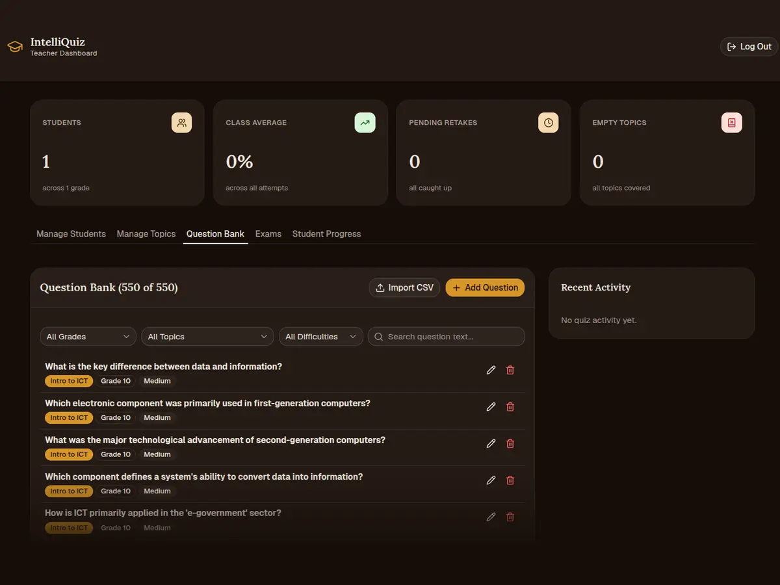The width and height of the screenshot is (780, 585).
Task: Import questions from CSV
Action: tap(404, 287)
